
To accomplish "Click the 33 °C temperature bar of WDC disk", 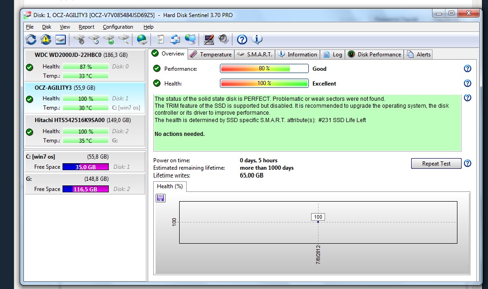I will click(x=86, y=76).
